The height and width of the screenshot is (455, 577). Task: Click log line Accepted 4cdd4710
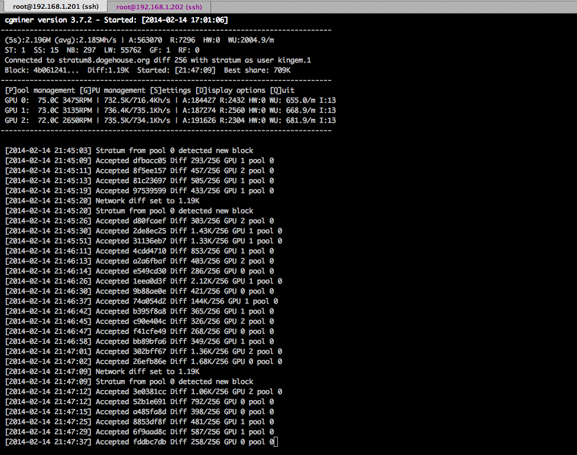[x=140, y=251]
